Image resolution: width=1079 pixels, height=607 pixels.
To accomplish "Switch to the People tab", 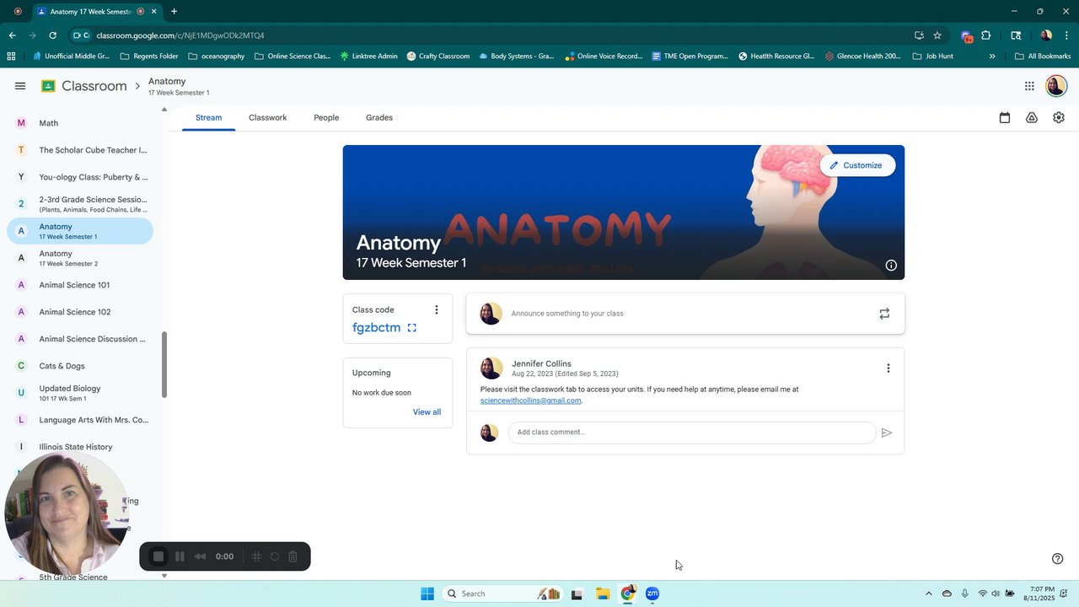I will point(326,118).
